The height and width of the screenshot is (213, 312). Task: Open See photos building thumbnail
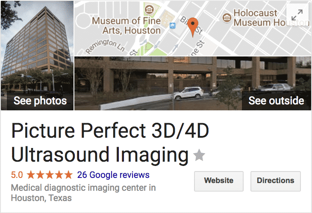pos(37,56)
